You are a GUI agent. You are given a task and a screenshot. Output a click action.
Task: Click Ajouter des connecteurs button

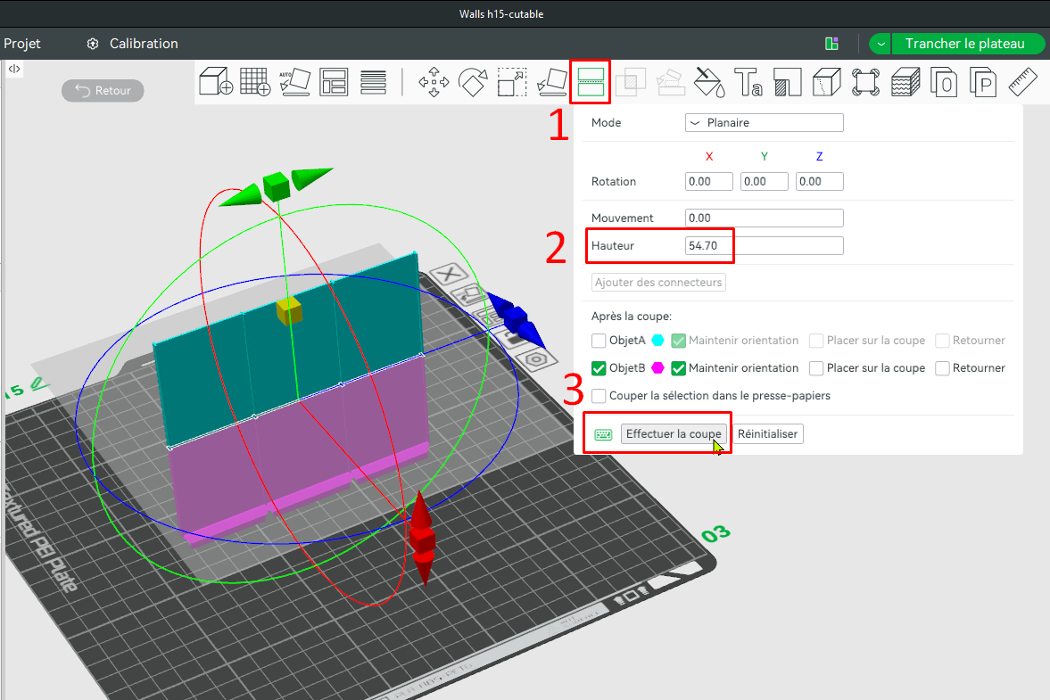[658, 283]
